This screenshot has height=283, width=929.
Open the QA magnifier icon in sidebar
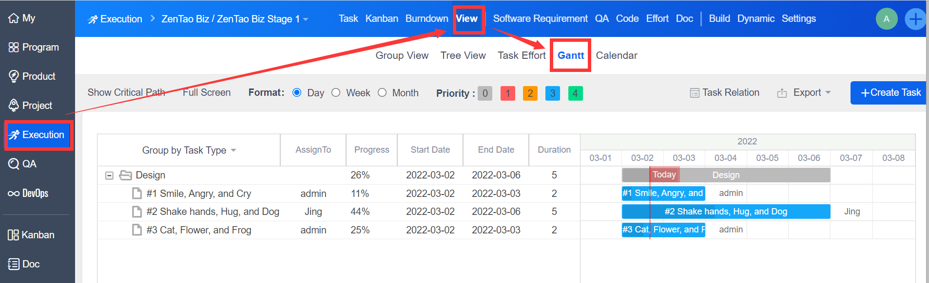pos(14,164)
